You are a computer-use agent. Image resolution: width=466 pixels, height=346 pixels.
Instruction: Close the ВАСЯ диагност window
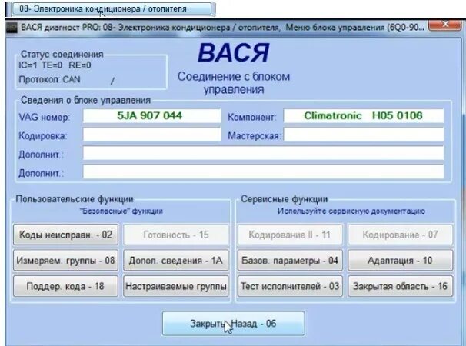tap(445, 25)
